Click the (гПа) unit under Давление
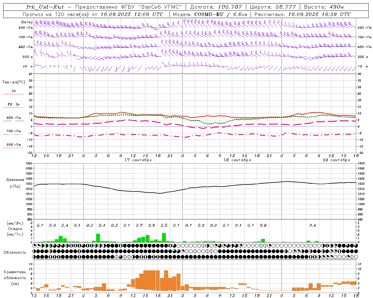The height and width of the screenshot is (298, 373). point(15,187)
